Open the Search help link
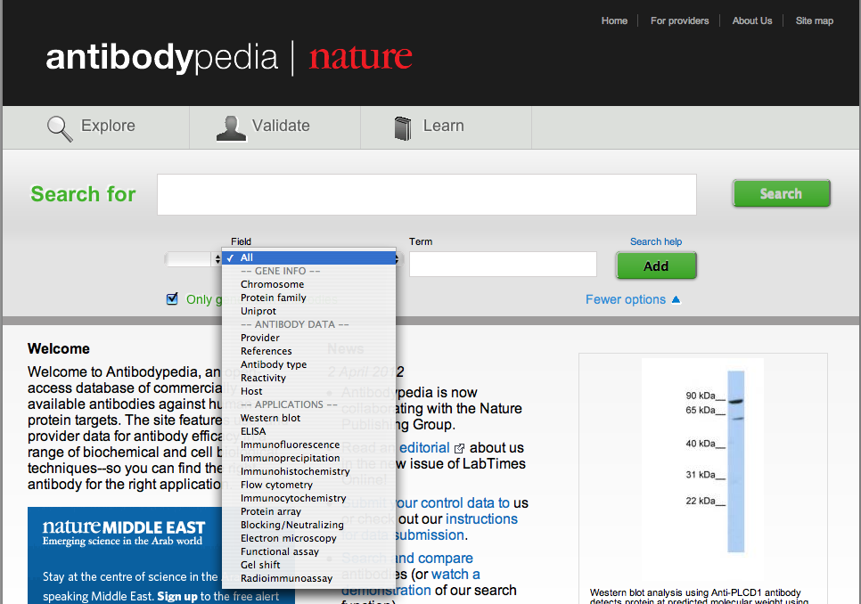This screenshot has height=604, width=861. 656,241
